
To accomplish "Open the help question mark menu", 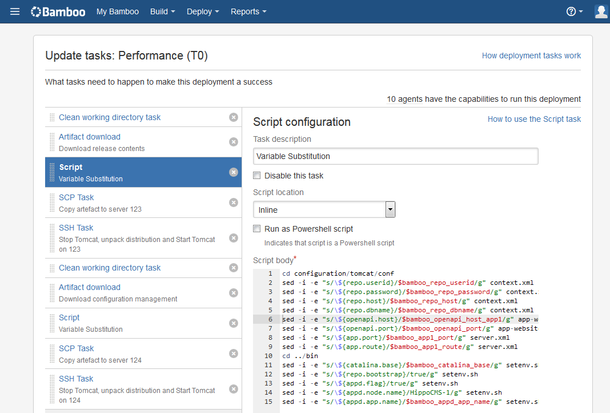I will coord(570,11).
